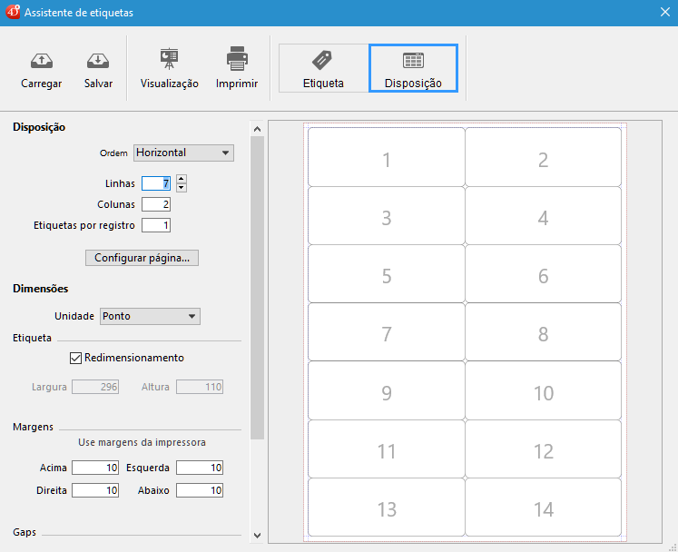Switch to the Etiqueta tab
This screenshot has height=552, width=678.
[323, 68]
